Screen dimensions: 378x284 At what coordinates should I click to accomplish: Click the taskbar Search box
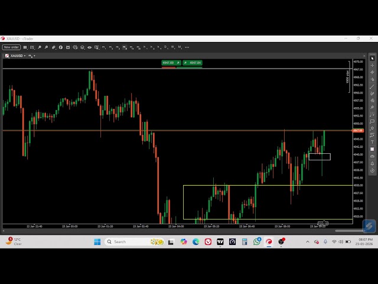tap(135, 242)
